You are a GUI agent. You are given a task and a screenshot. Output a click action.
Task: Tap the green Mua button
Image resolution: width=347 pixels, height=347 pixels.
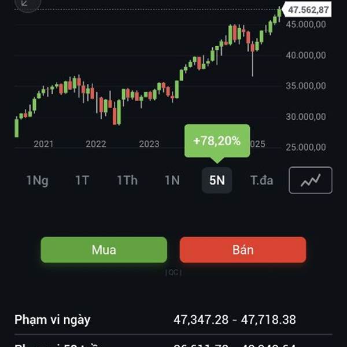(x=104, y=250)
